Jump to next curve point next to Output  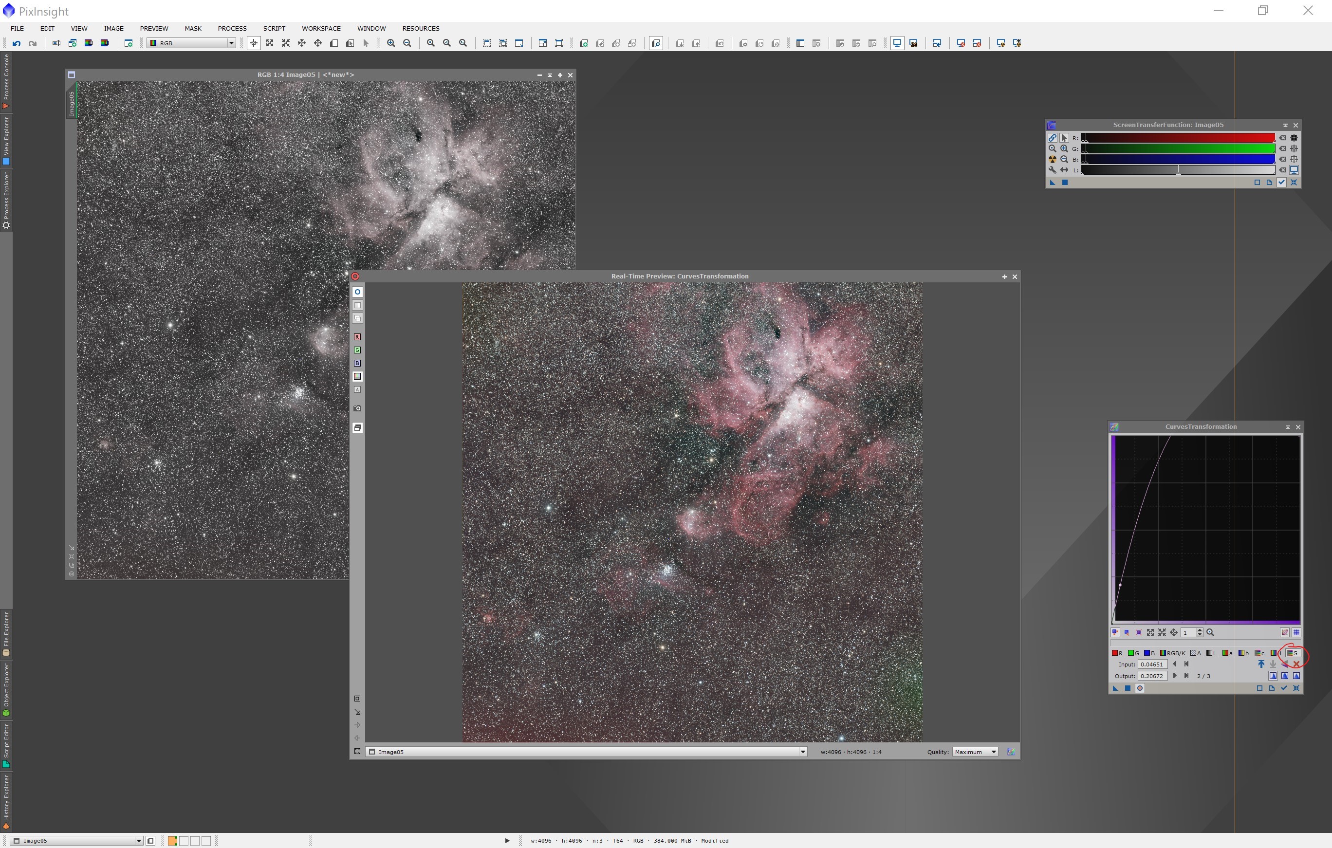[x=1174, y=676]
